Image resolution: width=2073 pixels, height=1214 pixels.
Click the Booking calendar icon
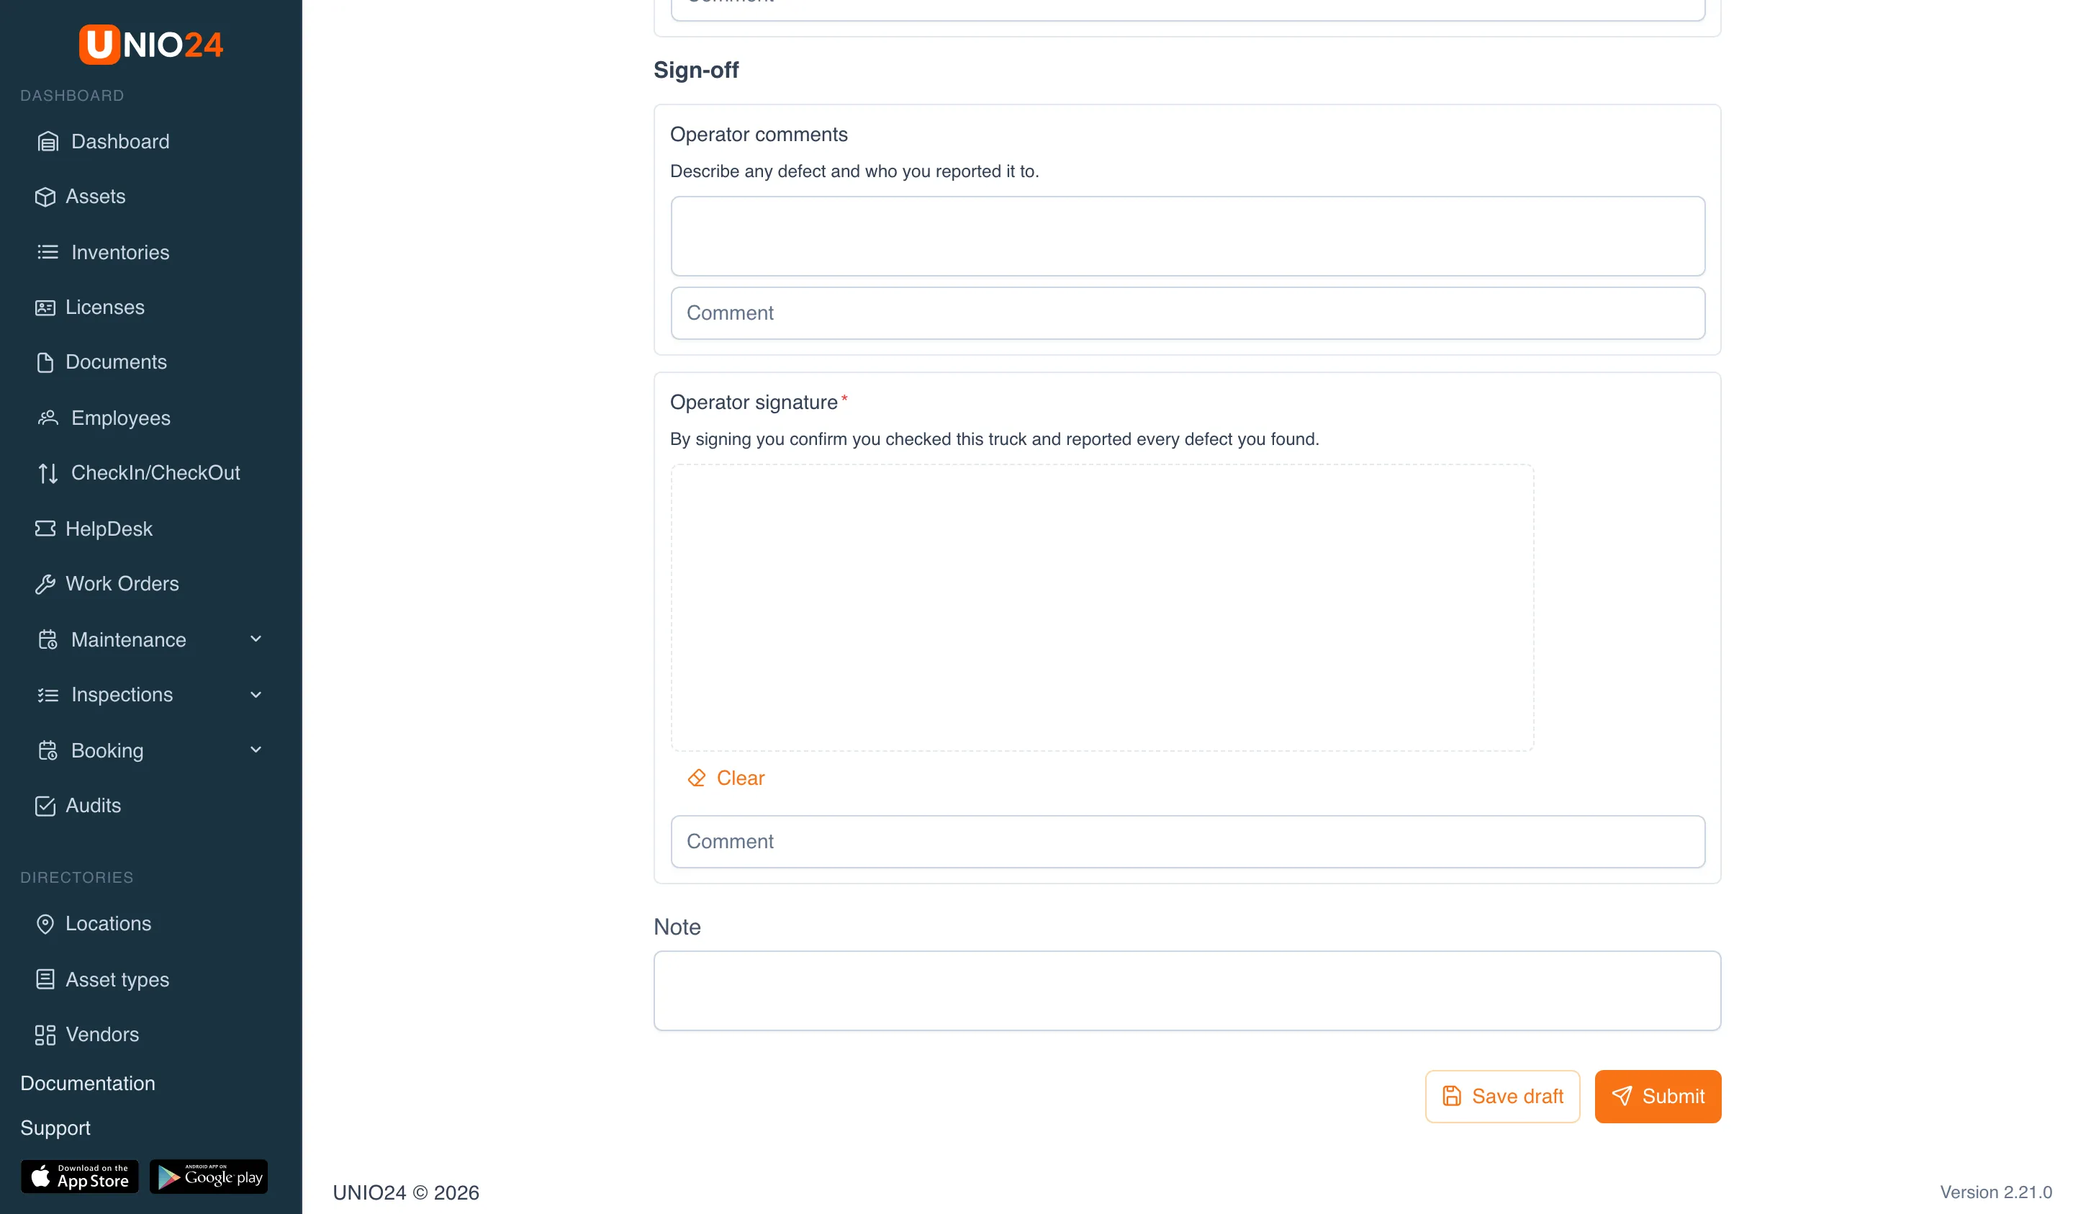[x=48, y=750]
